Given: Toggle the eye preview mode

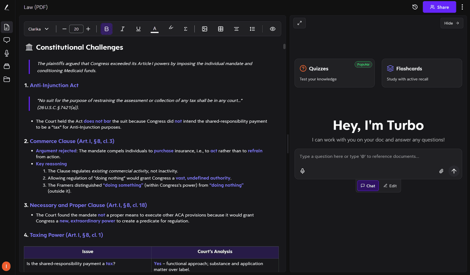Looking at the screenshot, I should pos(273,29).
